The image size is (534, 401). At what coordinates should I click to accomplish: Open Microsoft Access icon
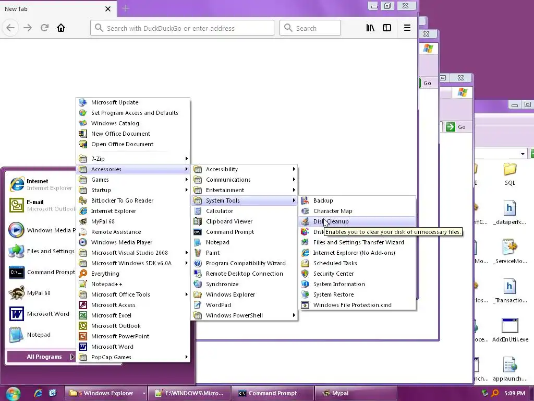(x=83, y=305)
